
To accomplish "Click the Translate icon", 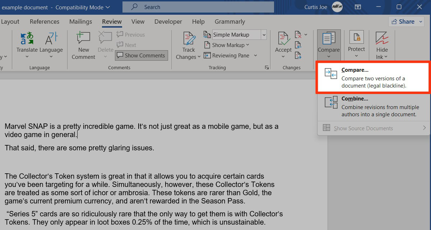I will click(27, 39).
